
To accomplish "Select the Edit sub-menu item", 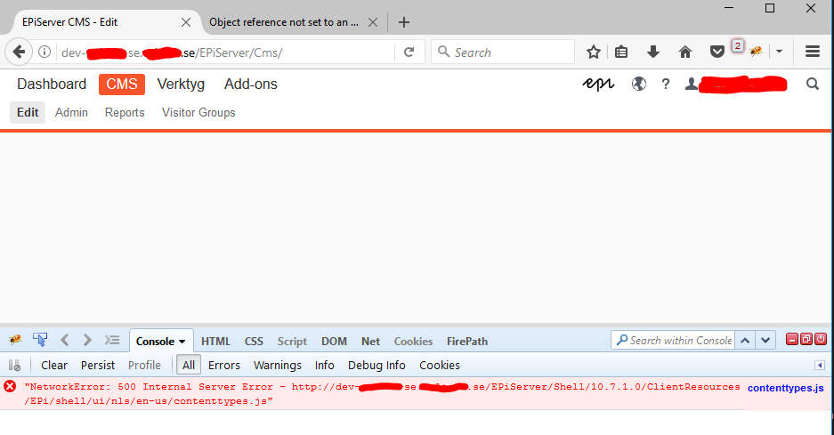I will [28, 113].
